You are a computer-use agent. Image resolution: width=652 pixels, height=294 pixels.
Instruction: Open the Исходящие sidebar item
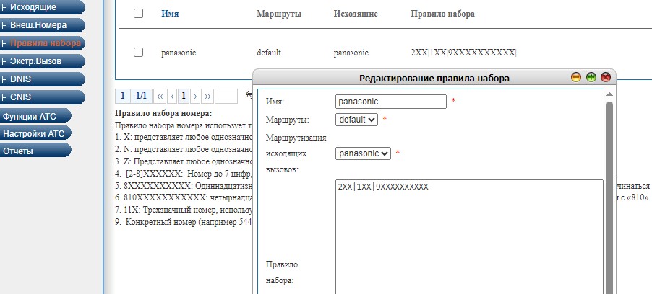(42, 7)
